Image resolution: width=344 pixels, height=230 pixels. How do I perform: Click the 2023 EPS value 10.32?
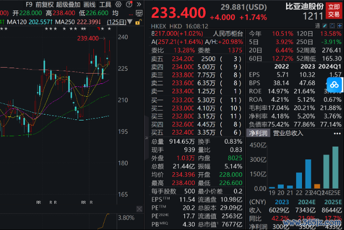click(307, 75)
